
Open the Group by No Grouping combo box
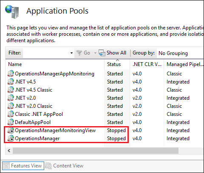pos(180,53)
